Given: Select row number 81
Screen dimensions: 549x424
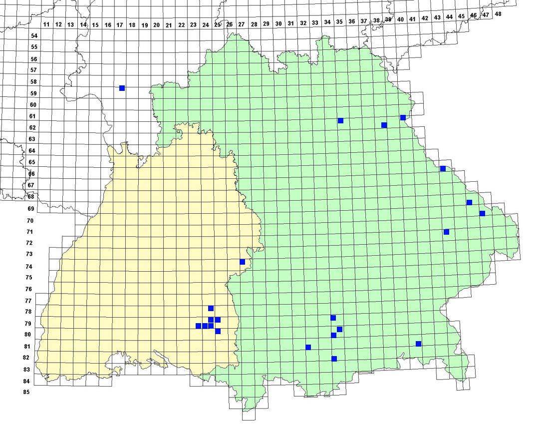Looking at the screenshot, I should click(27, 347).
